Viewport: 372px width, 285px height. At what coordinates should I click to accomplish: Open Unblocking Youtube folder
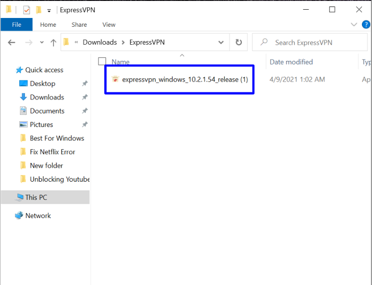[60, 179]
